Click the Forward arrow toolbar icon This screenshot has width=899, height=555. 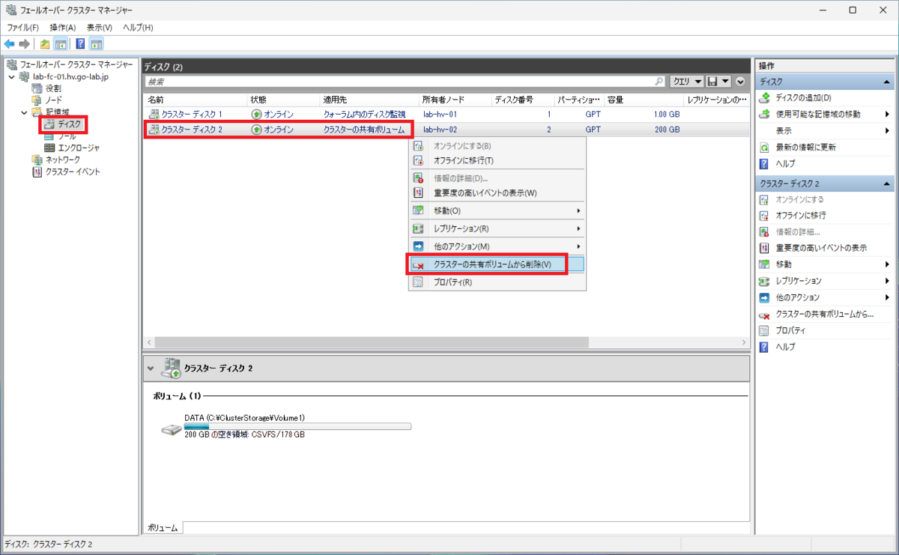(24, 43)
